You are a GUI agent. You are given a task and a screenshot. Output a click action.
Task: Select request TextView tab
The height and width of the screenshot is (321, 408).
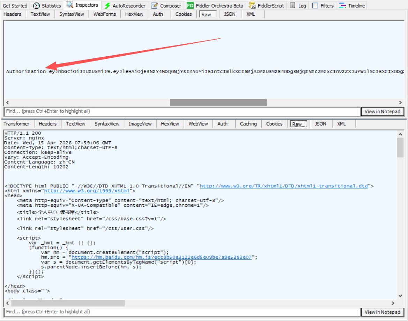[x=40, y=14]
